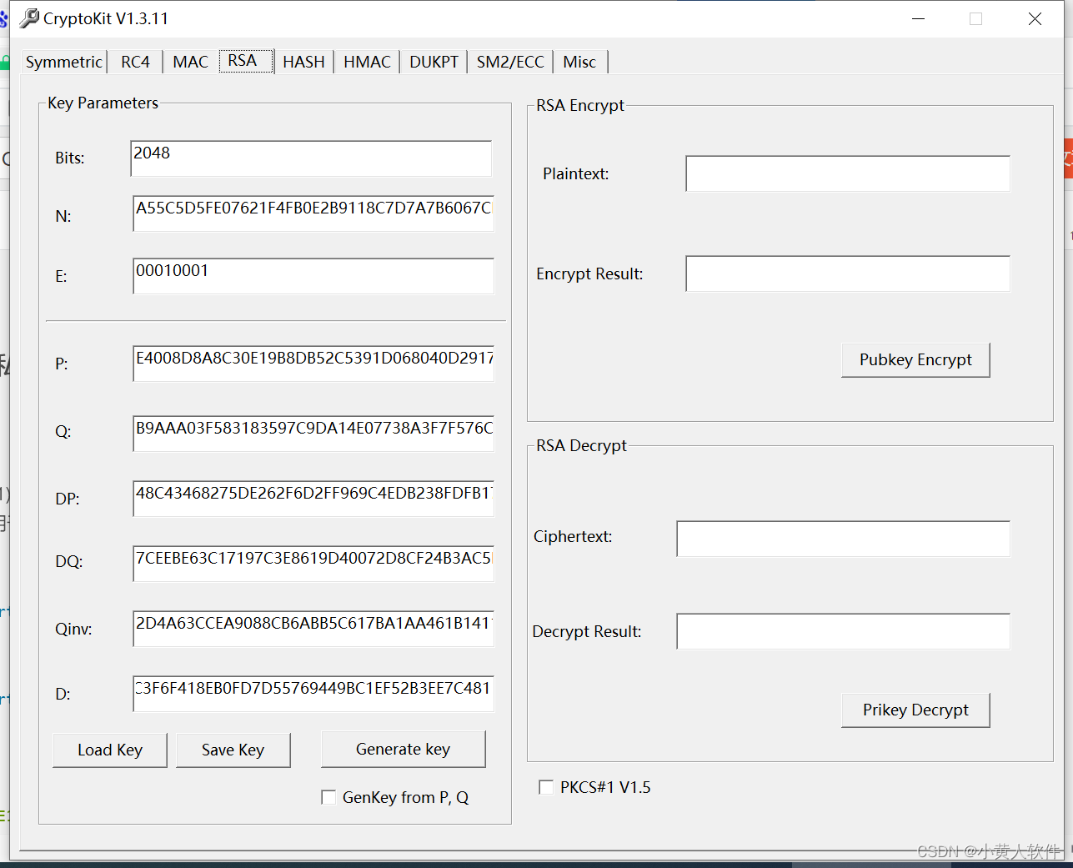Screen dimensions: 1073x868
Task: Open the SM2/ECC tab
Action: (x=510, y=62)
